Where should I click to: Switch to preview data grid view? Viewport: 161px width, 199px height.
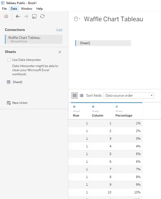tap(75, 96)
